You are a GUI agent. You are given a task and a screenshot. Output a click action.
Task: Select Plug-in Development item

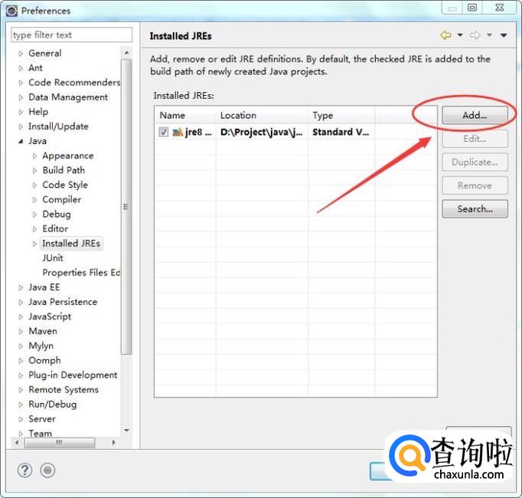pos(73,375)
